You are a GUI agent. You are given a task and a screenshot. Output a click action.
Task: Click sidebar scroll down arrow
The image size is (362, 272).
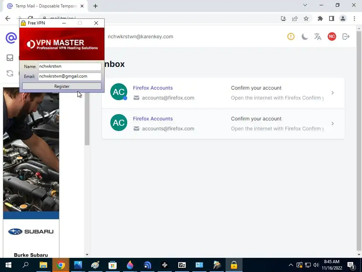[87, 255]
